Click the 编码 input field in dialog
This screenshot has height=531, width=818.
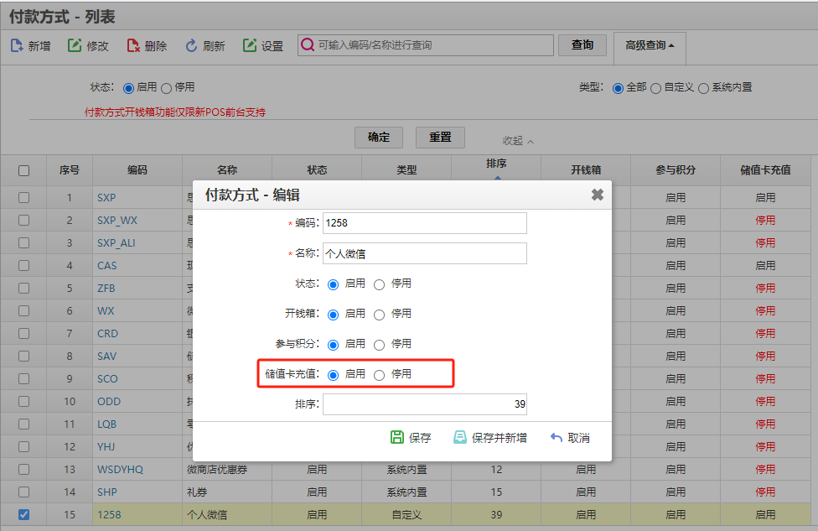tap(425, 223)
